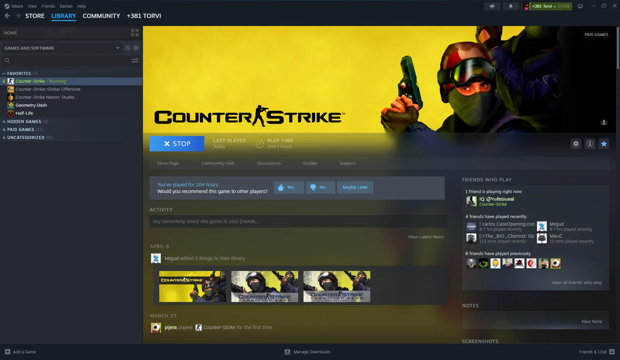The width and height of the screenshot is (620, 360).
Task: Open the Community Hub link
Action: (x=218, y=163)
